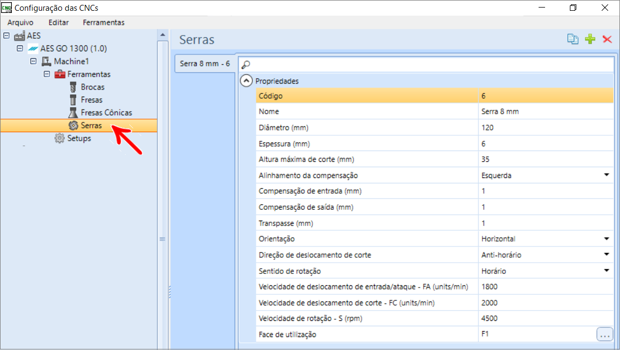The width and height of the screenshot is (620, 350).
Task: Select Machine1 label in the tree
Action: [x=72, y=61]
